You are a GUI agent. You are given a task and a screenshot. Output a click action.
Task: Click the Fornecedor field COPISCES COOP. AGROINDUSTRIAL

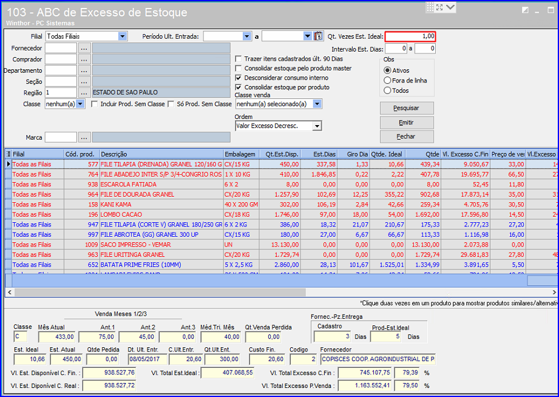point(378,359)
